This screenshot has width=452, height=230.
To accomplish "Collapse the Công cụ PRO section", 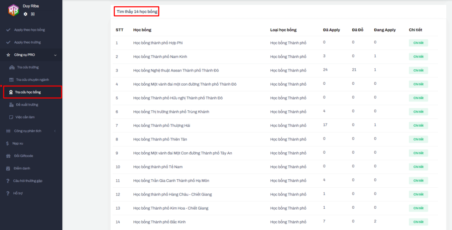I will 55,55.
